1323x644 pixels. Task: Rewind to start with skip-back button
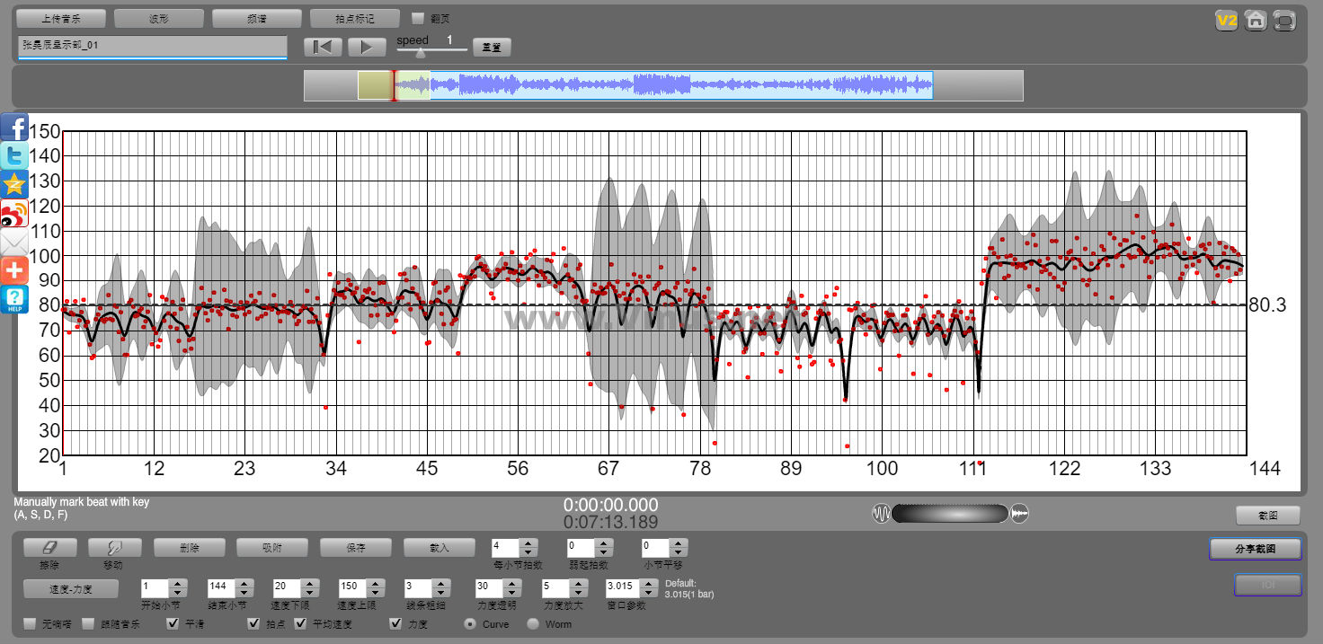(x=324, y=47)
